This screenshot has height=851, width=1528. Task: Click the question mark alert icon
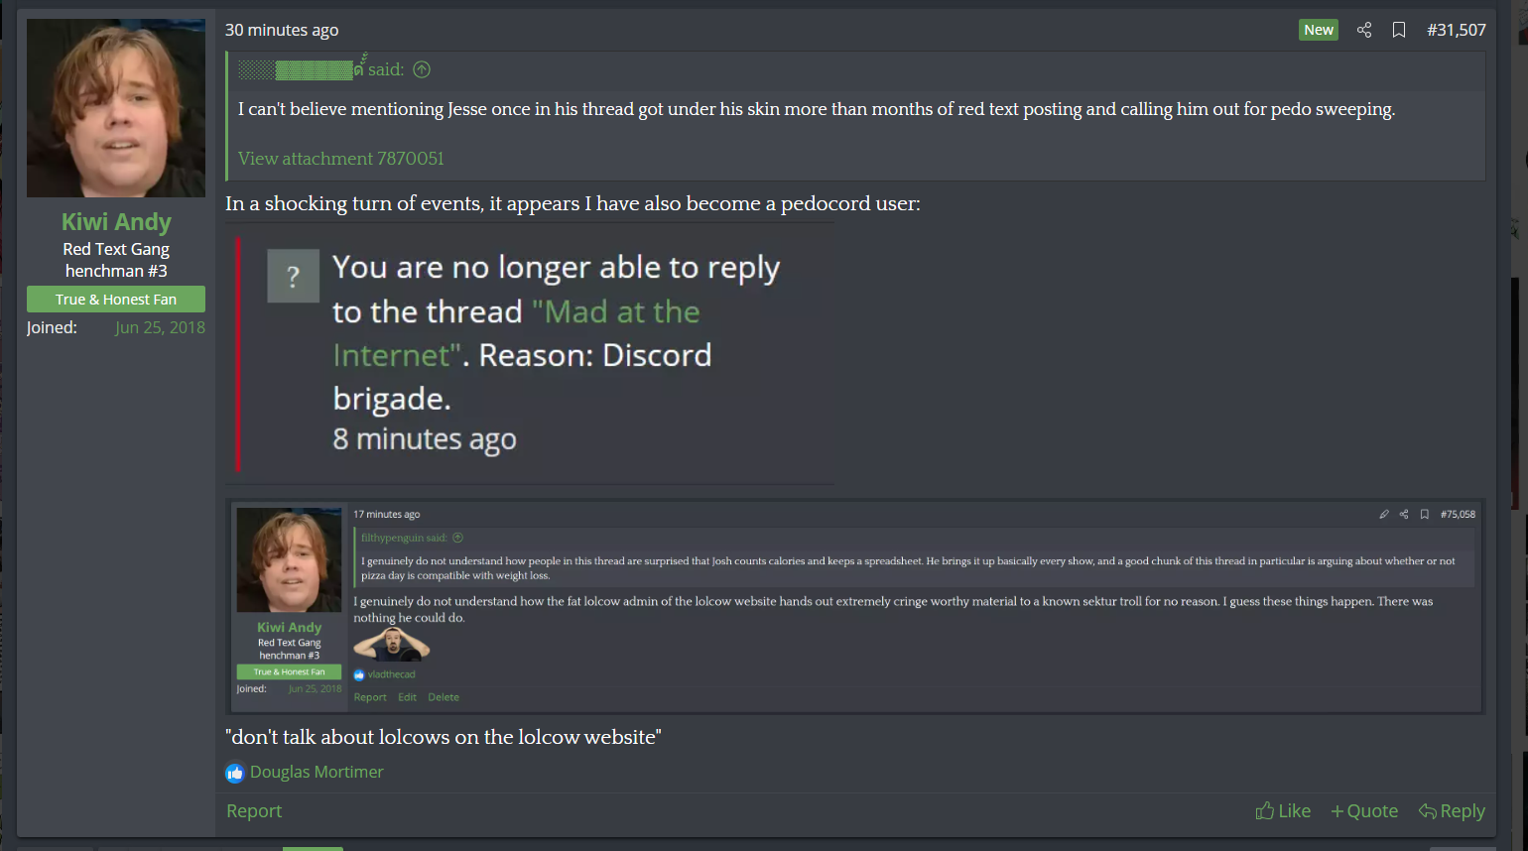click(x=294, y=276)
